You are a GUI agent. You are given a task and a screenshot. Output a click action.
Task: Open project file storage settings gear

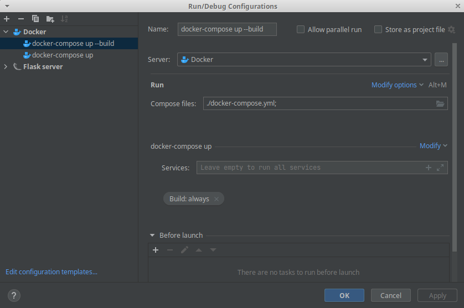coord(452,29)
